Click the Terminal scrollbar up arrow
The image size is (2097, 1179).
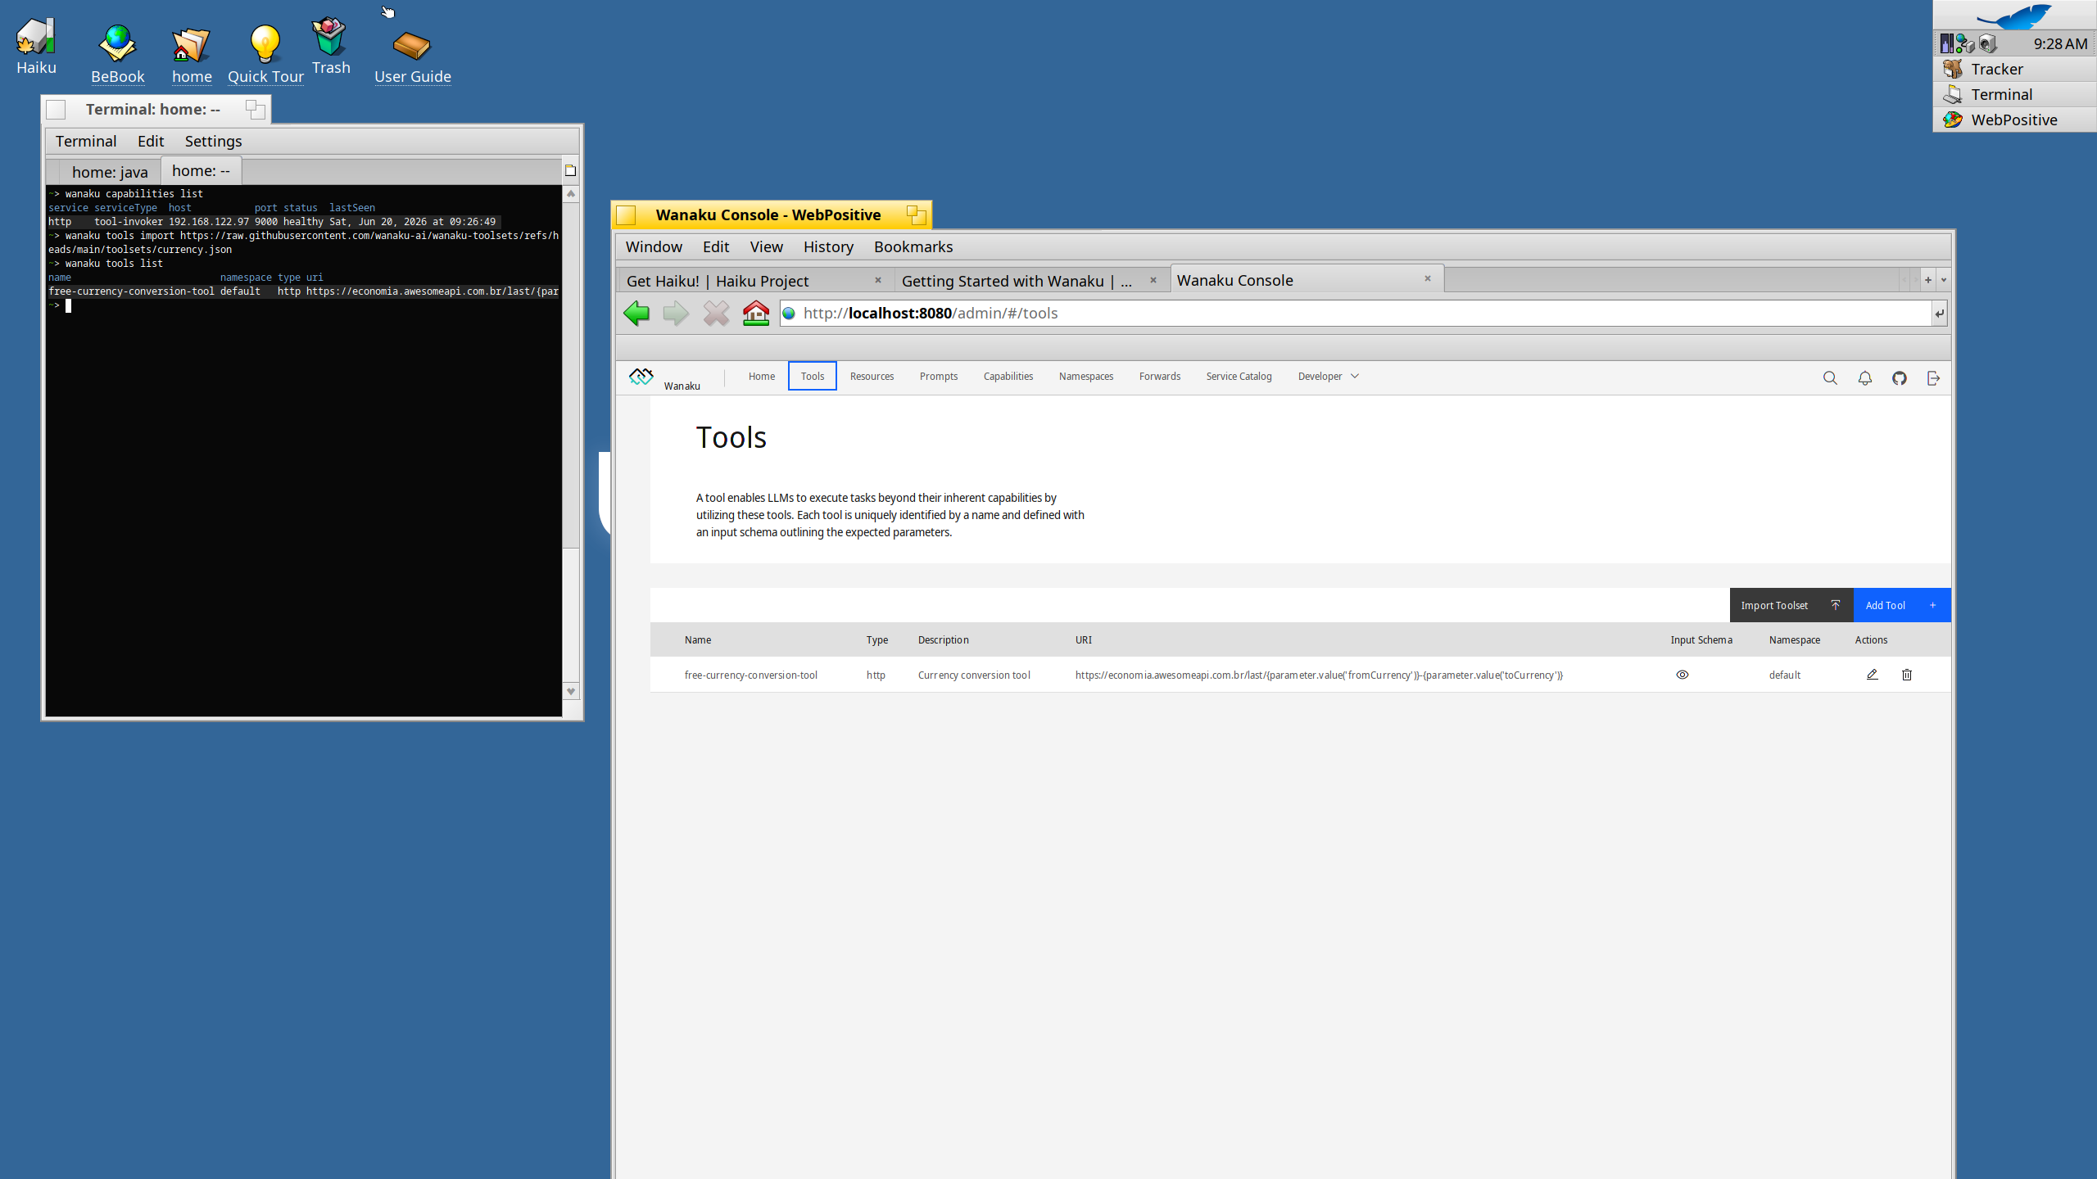coord(571,193)
